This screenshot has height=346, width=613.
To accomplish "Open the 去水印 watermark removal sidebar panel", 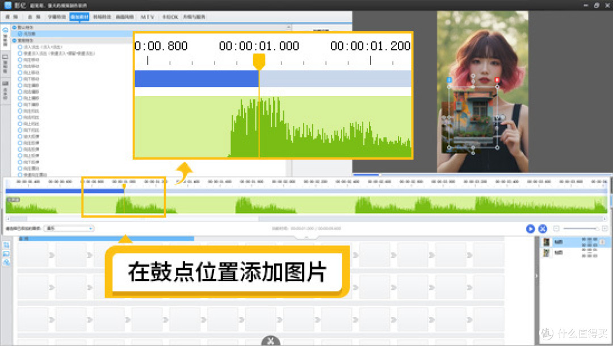I will 5,91.
